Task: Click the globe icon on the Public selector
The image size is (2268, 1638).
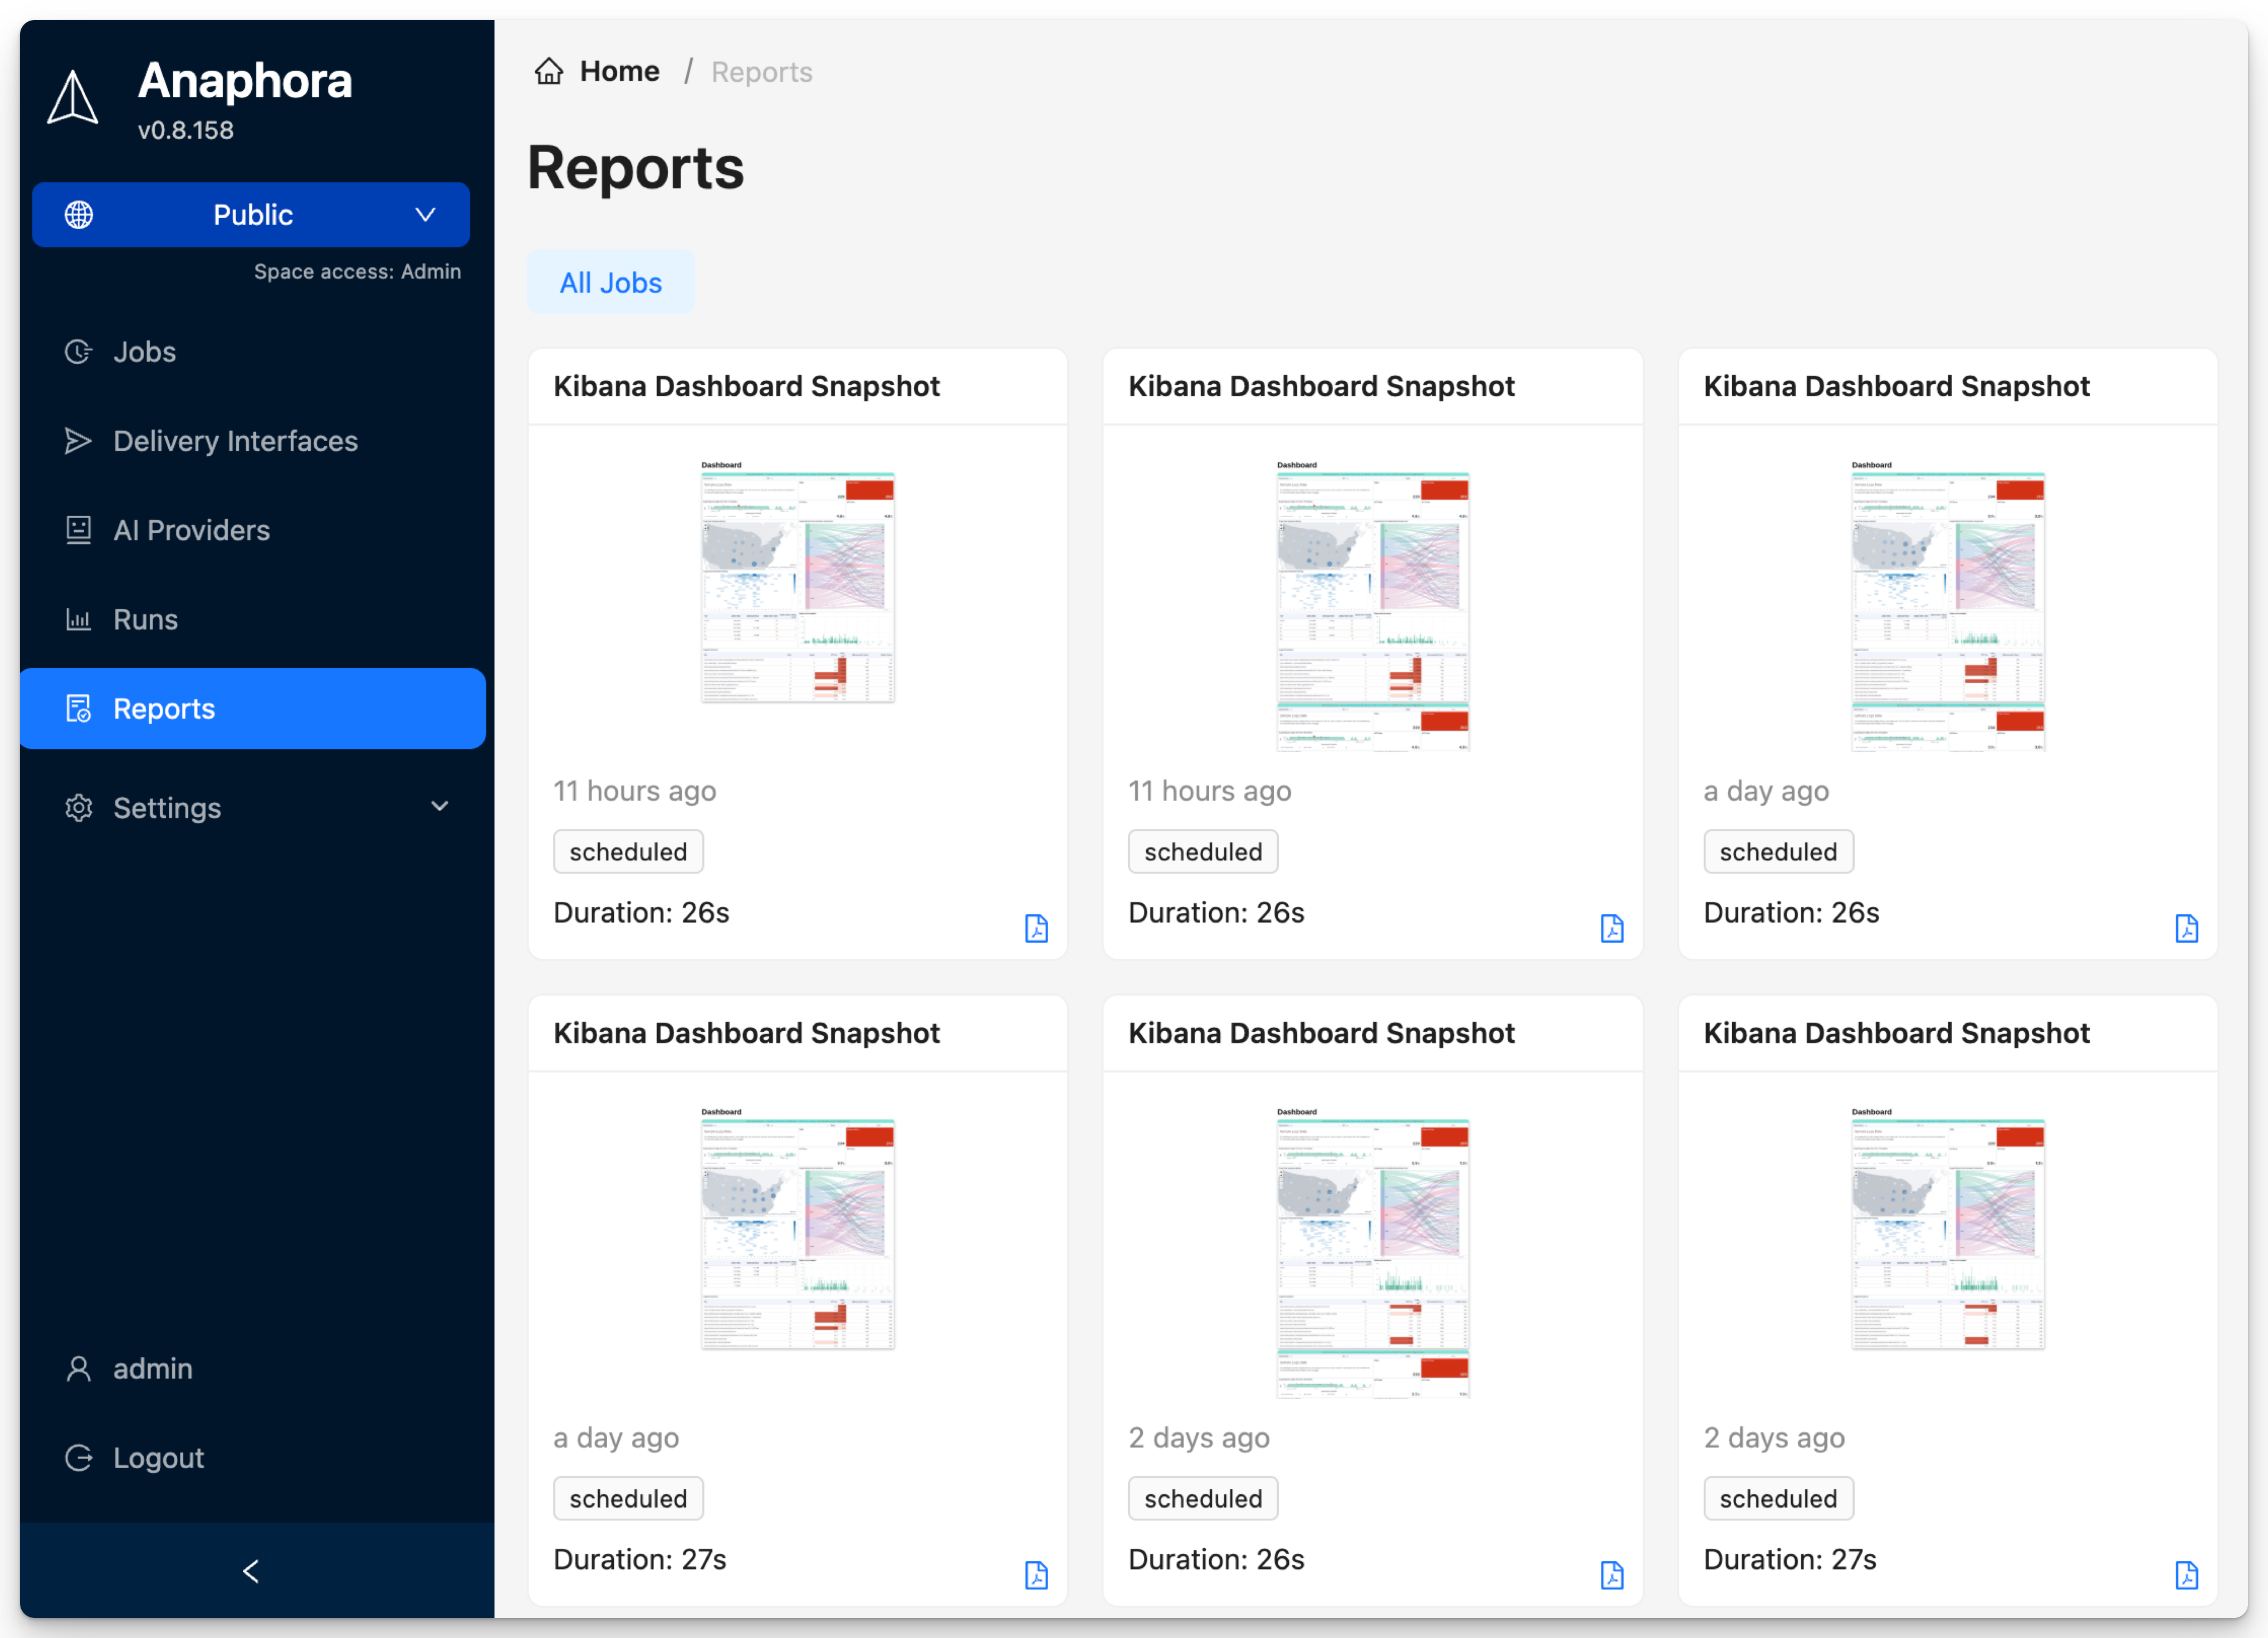Action: pos(78,214)
